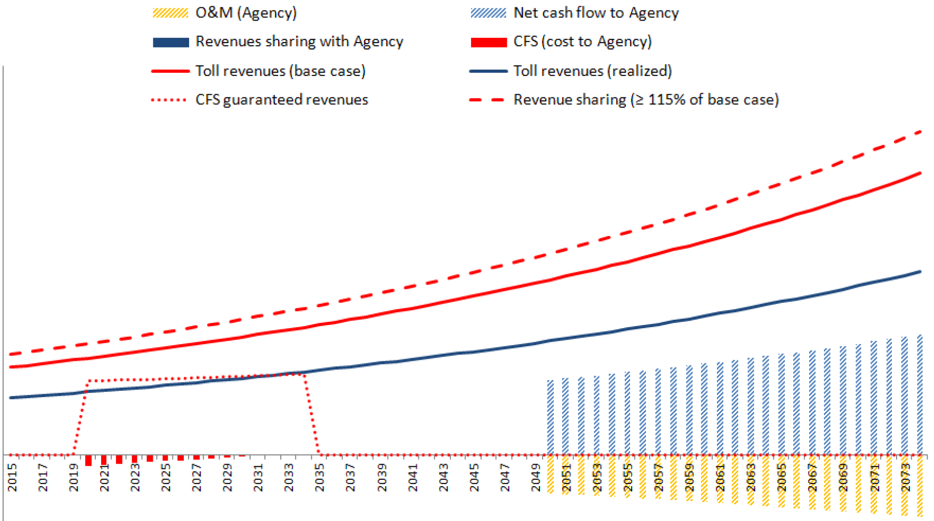Viewport: 934px width, 521px height.
Task: Click the 2043 axis label
Action: pos(444,477)
